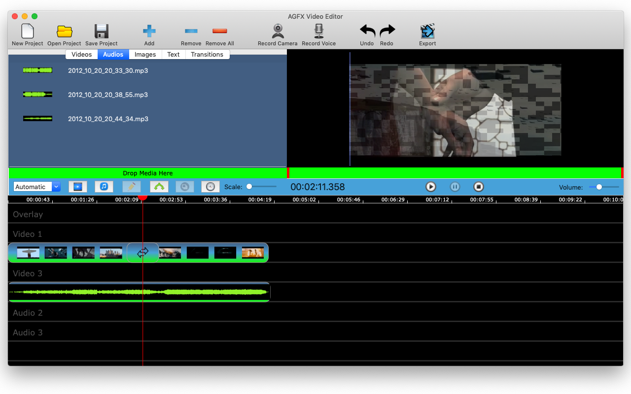631x394 pixels.
Task: Click ruler at 00:07:12 timestamp
Action: tap(438, 199)
